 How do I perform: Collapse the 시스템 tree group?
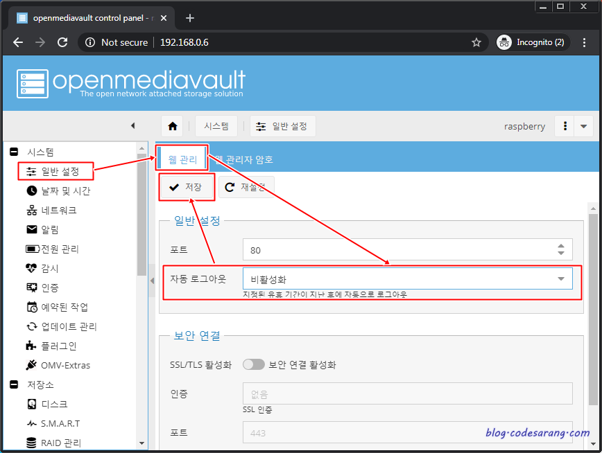(14, 152)
